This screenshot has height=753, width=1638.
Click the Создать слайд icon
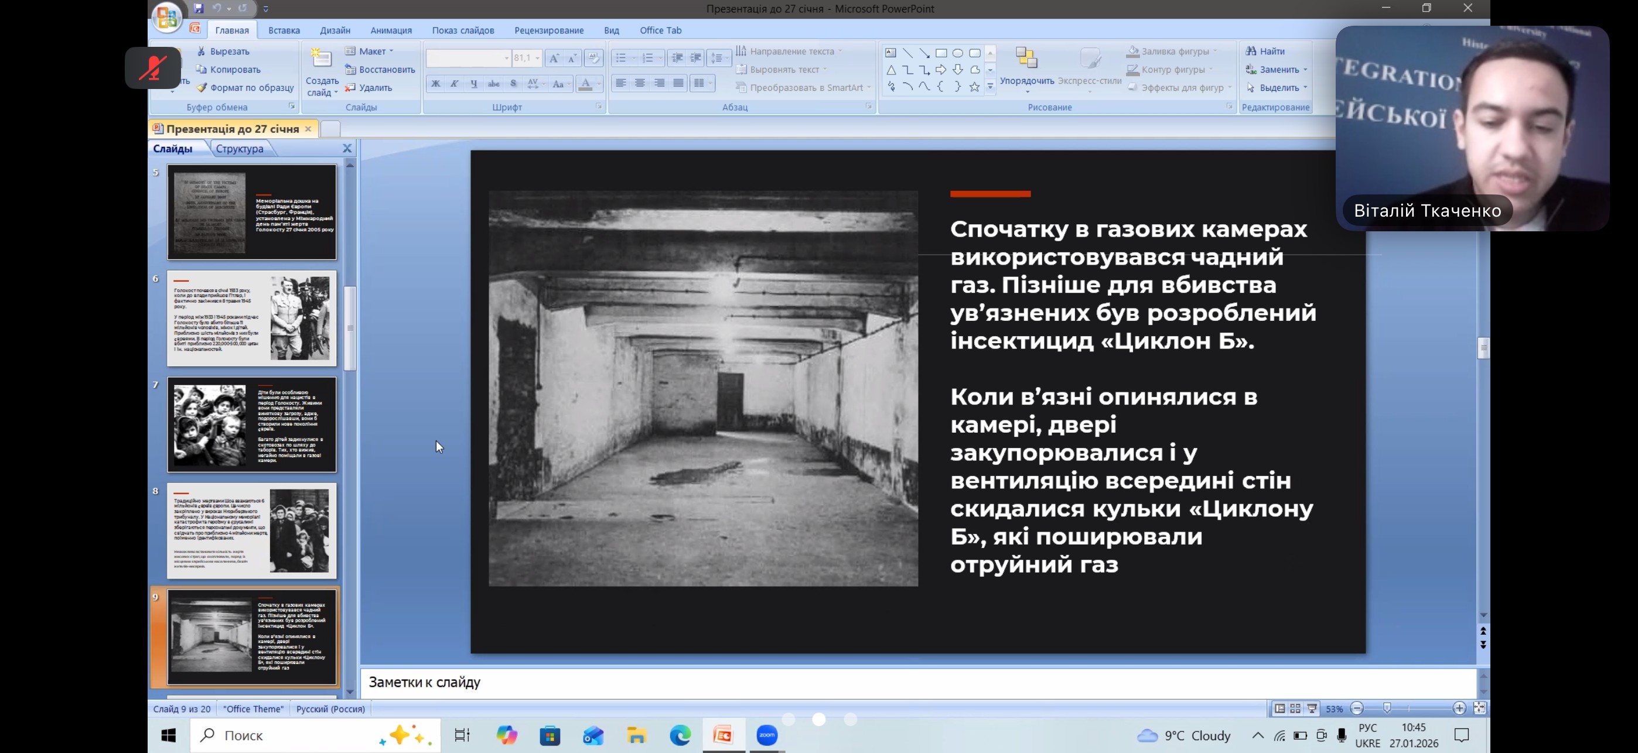[322, 59]
